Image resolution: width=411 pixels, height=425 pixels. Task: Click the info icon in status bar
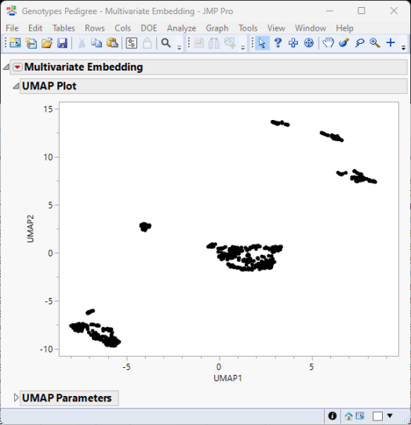point(333,416)
